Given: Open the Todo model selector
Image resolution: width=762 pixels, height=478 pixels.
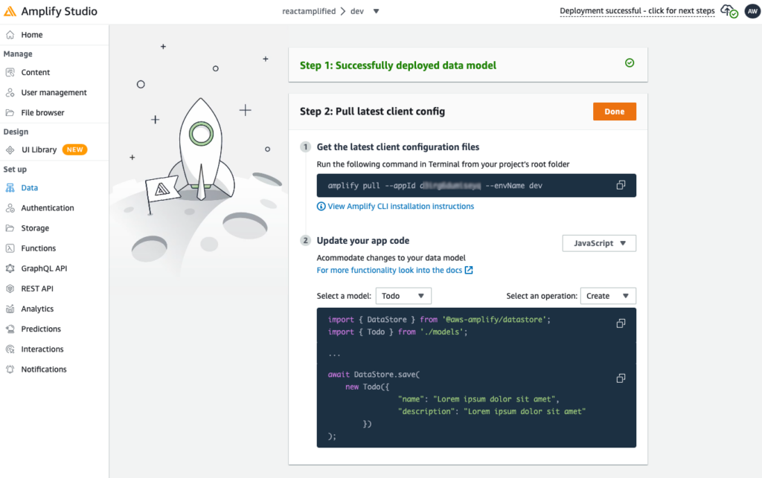Looking at the screenshot, I should tap(403, 296).
